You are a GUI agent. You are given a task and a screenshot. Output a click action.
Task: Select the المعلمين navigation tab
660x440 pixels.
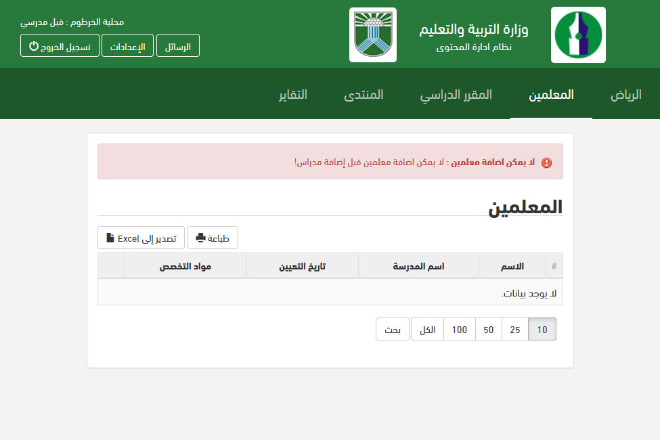551,95
